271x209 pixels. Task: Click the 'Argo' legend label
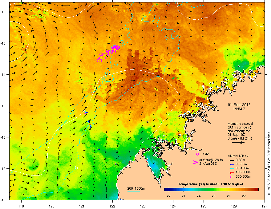point(205,153)
